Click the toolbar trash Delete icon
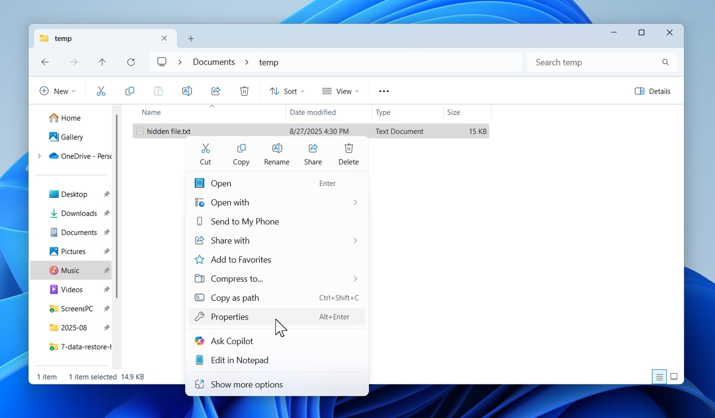715x418 pixels. point(244,91)
